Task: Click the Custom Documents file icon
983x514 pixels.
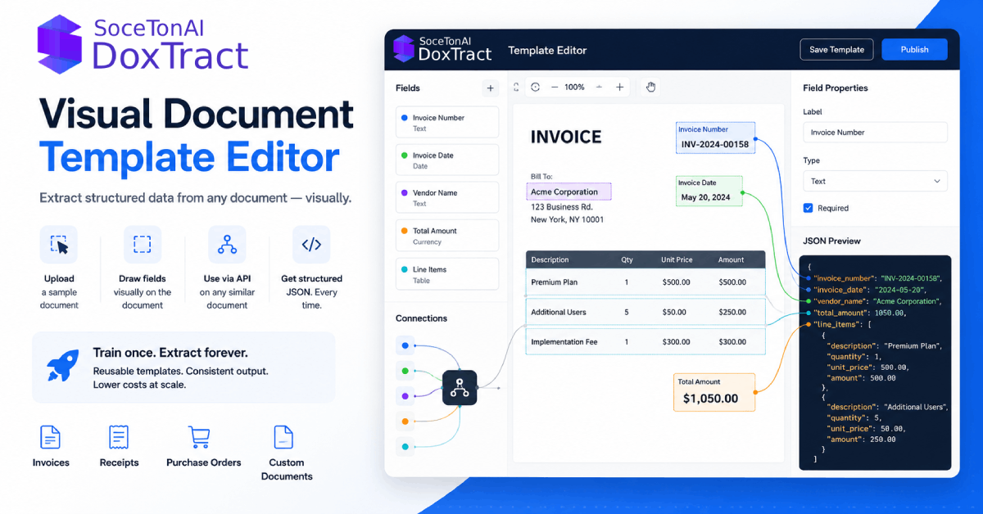Action: 283,437
